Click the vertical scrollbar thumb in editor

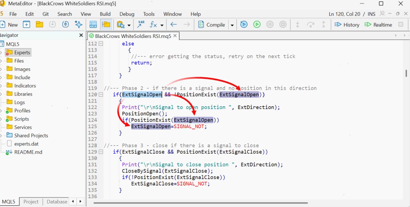406,73
